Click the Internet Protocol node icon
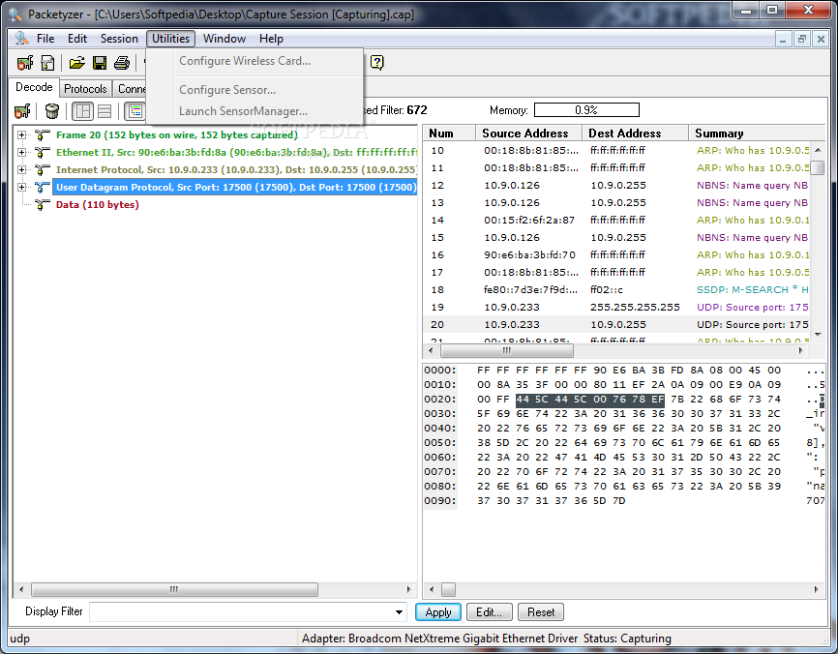 (x=43, y=170)
